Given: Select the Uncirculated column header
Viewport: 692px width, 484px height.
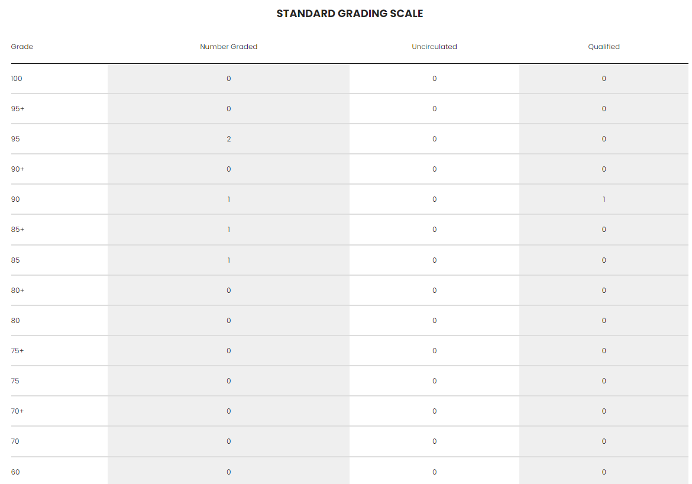Looking at the screenshot, I should (434, 47).
